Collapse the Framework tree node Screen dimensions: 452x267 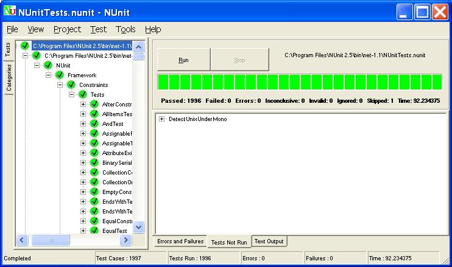click(49, 75)
